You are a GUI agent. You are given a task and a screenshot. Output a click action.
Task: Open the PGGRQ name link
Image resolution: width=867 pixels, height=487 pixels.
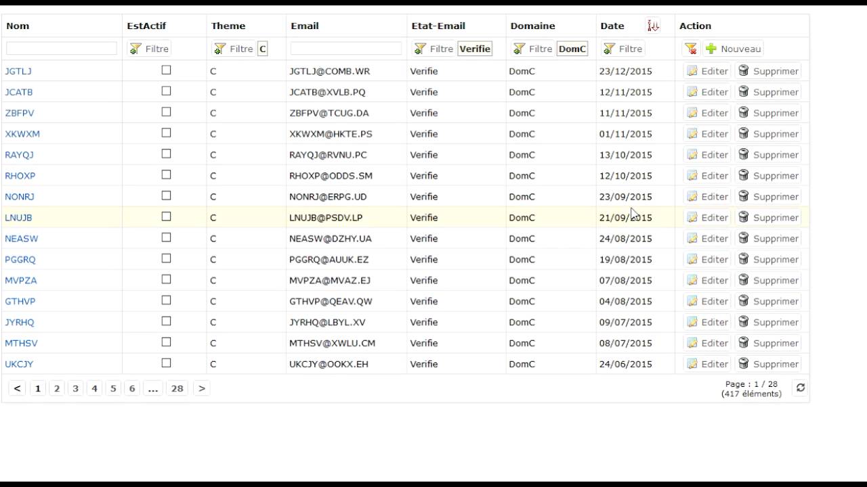coord(20,260)
